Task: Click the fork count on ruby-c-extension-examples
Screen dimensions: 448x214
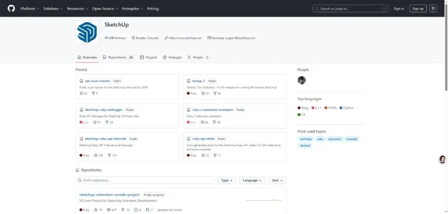Action: 217,122
